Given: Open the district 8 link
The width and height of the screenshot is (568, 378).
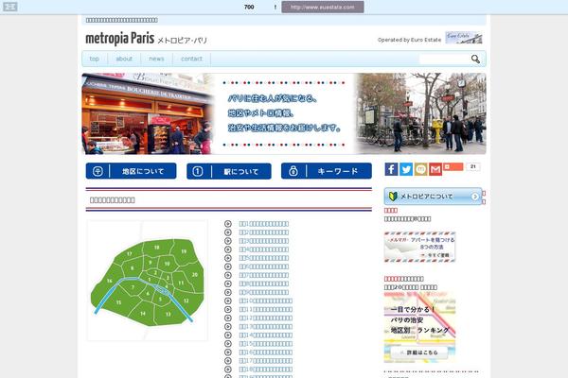Looking at the screenshot, I should [264, 283].
